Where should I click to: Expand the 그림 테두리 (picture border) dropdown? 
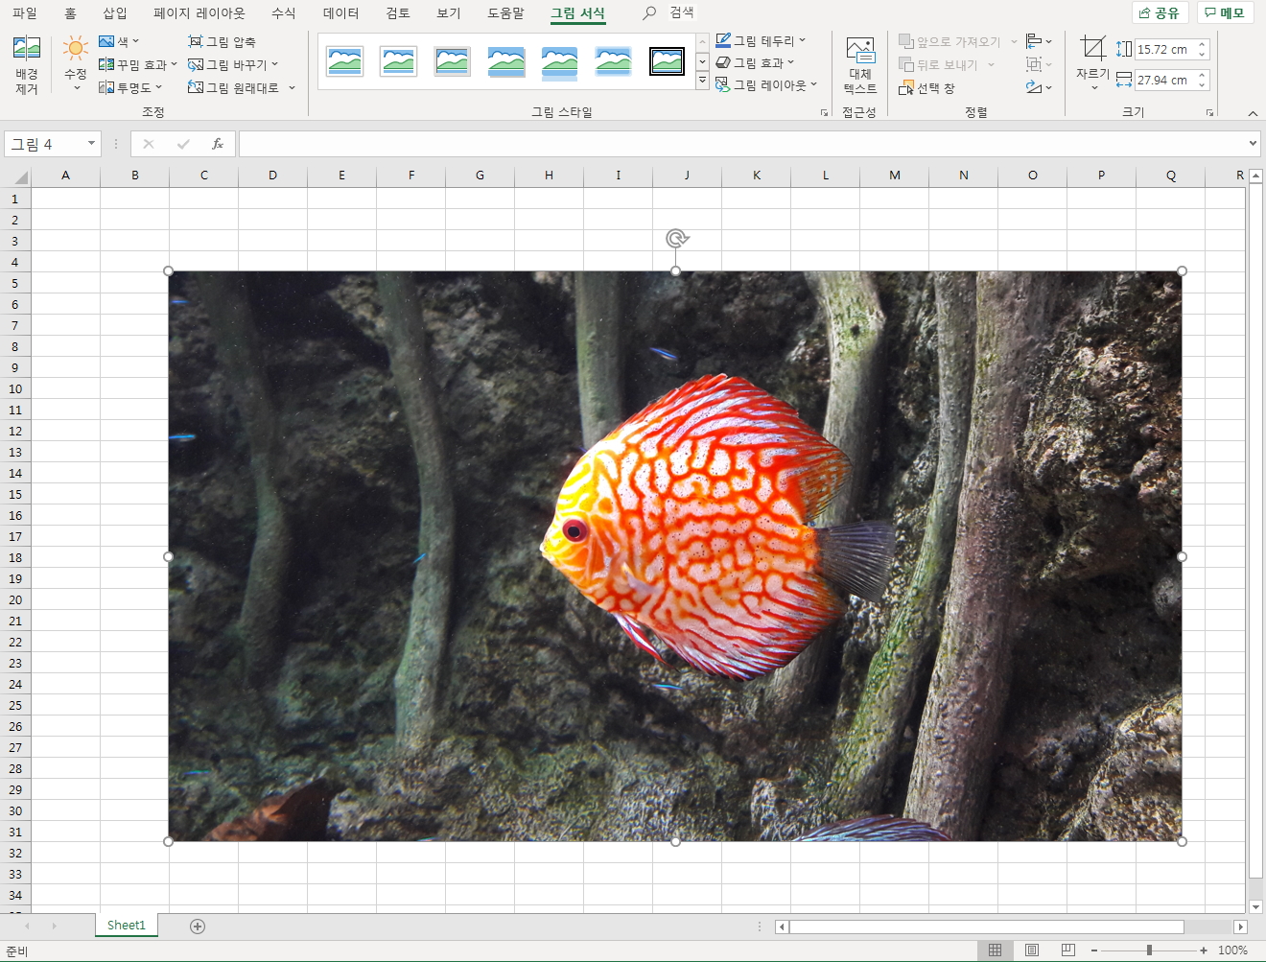click(x=802, y=40)
